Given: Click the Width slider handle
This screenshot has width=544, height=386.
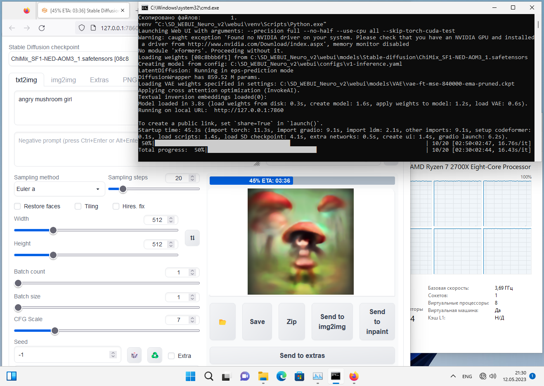Looking at the screenshot, I should (53, 230).
